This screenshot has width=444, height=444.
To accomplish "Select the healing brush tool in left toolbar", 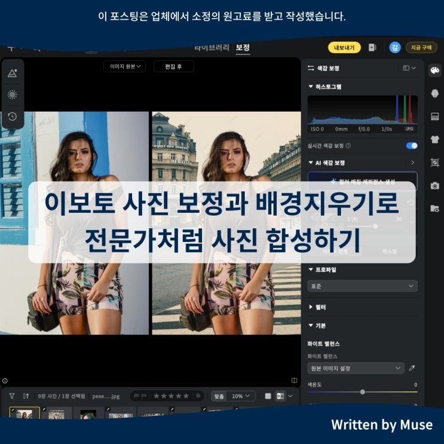I will [x=13, y=73].
